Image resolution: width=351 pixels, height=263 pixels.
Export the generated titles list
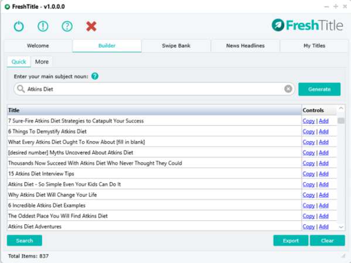[291, 241]
